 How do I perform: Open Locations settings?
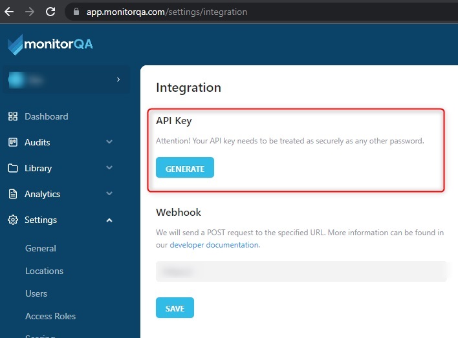point(45,271)
